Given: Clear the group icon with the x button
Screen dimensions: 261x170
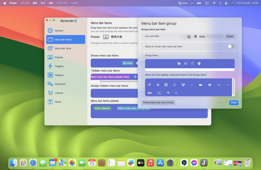Looking at the screenshot, I should [x=195, y=36].
